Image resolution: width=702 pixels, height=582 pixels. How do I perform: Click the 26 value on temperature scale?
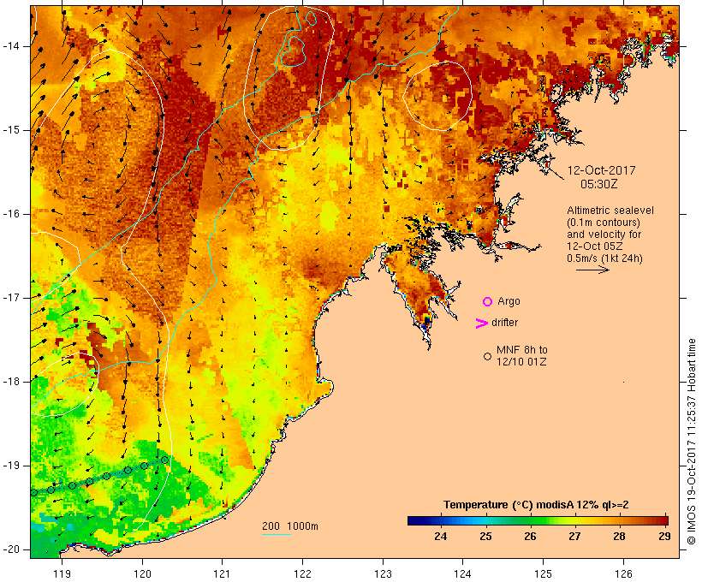tap(530, 536)
